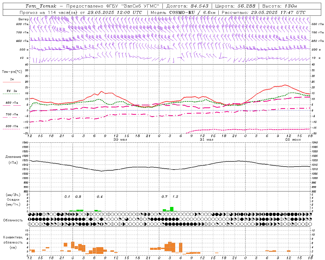Click the station name "Tom_Tomsk"

pyautogui.click(x=41, y=6)
